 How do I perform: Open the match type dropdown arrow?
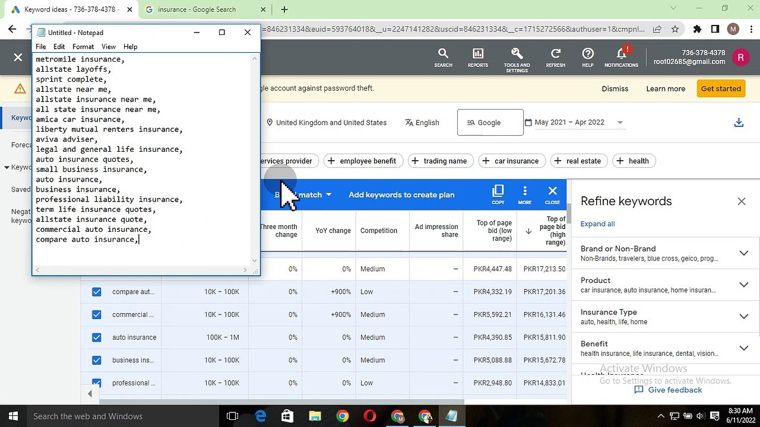(x=328, y=195)
